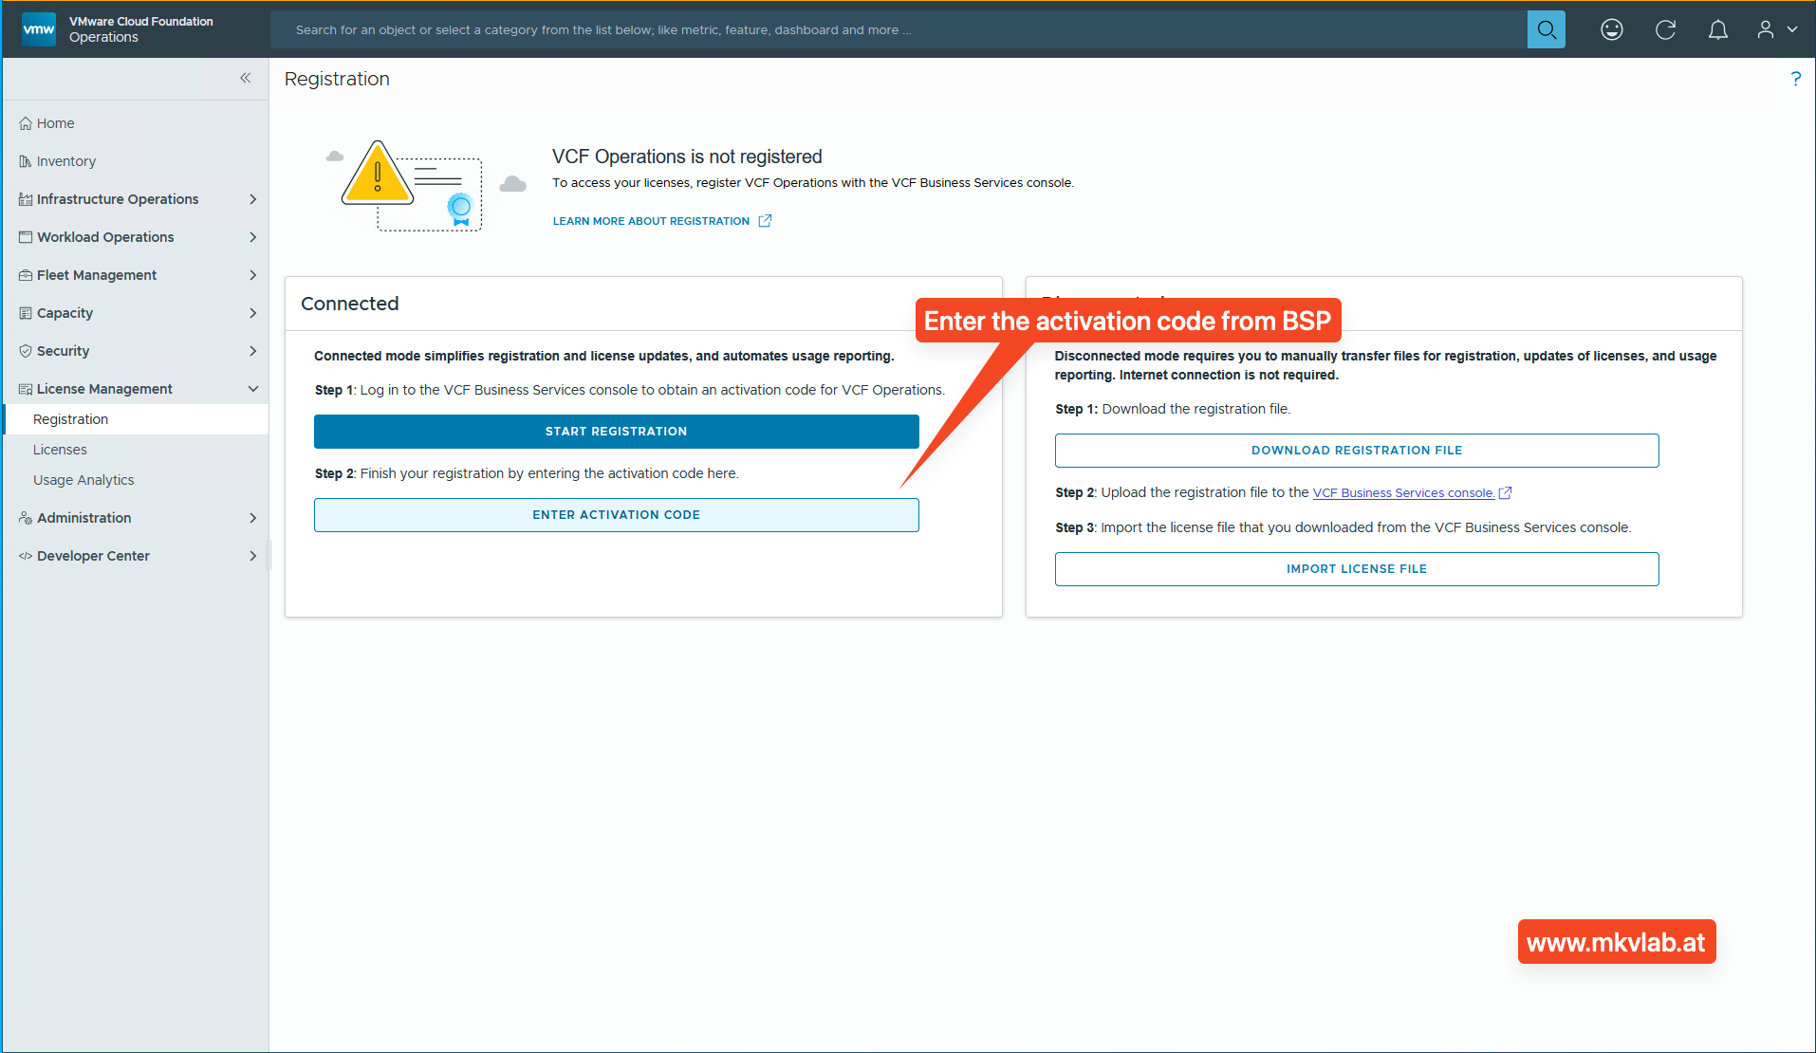The image size is (1816, 1053).
Task: Click the VMware logo icon
Action: (39, 28)
